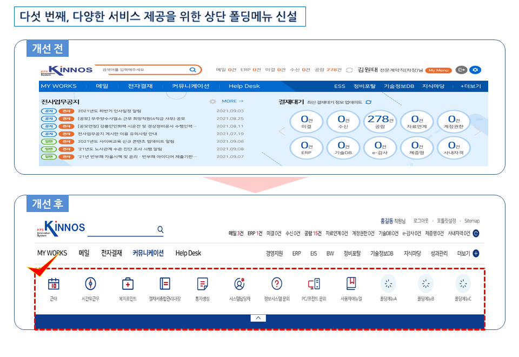Click the MORE link in 전사업무공지
Viewport: 519px width, 357px height.
232,101
